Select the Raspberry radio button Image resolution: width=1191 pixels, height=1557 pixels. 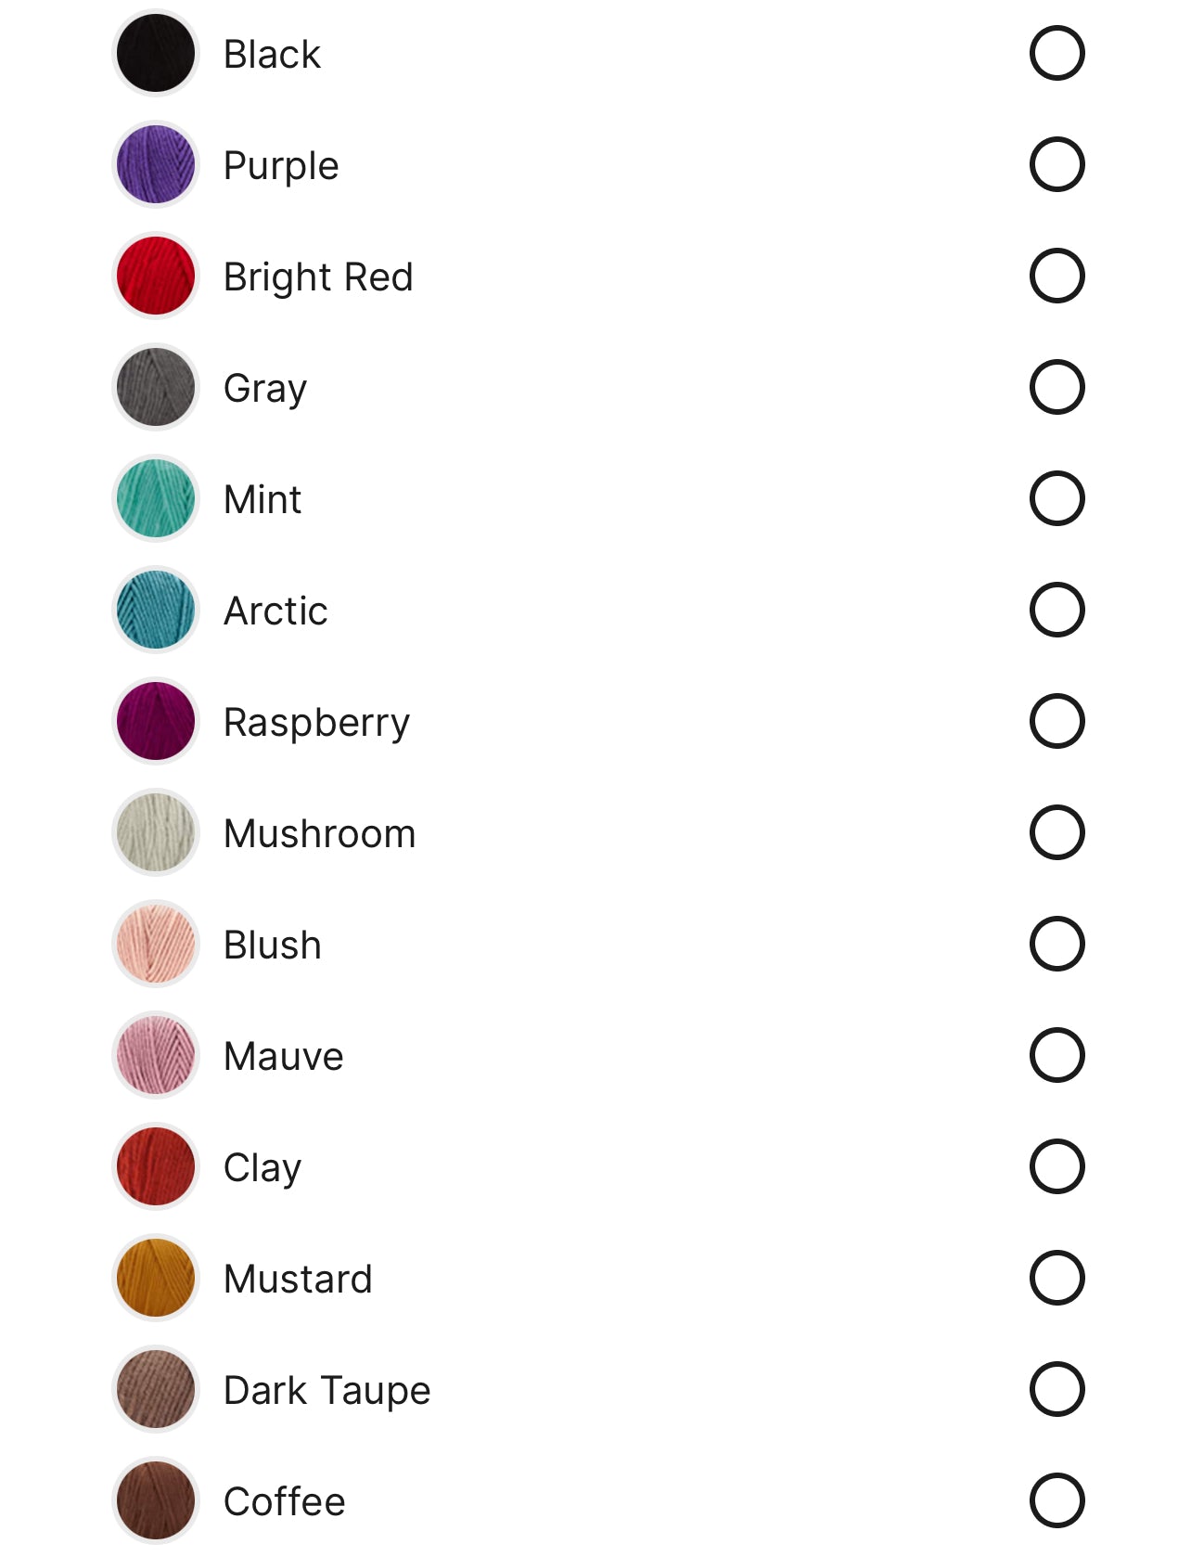[1057, 721]
